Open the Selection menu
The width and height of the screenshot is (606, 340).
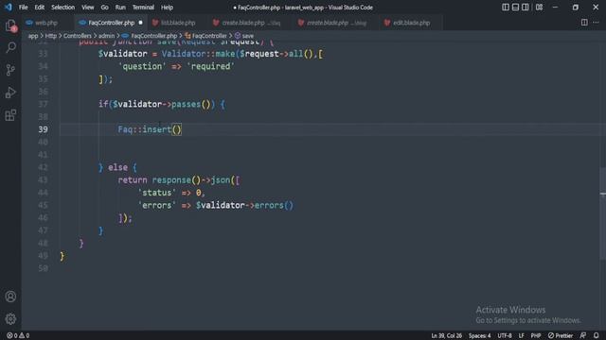coord(63,8)
